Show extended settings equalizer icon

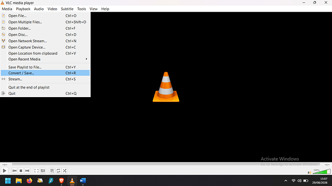point(43,171)
